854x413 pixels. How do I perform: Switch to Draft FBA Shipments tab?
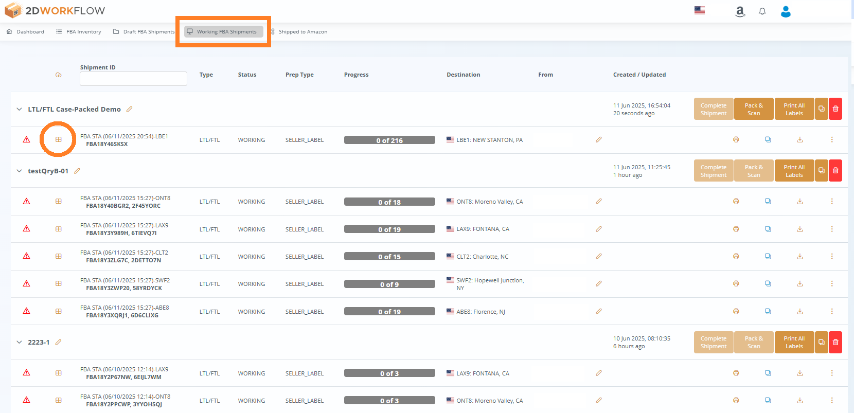pos(144,32)
